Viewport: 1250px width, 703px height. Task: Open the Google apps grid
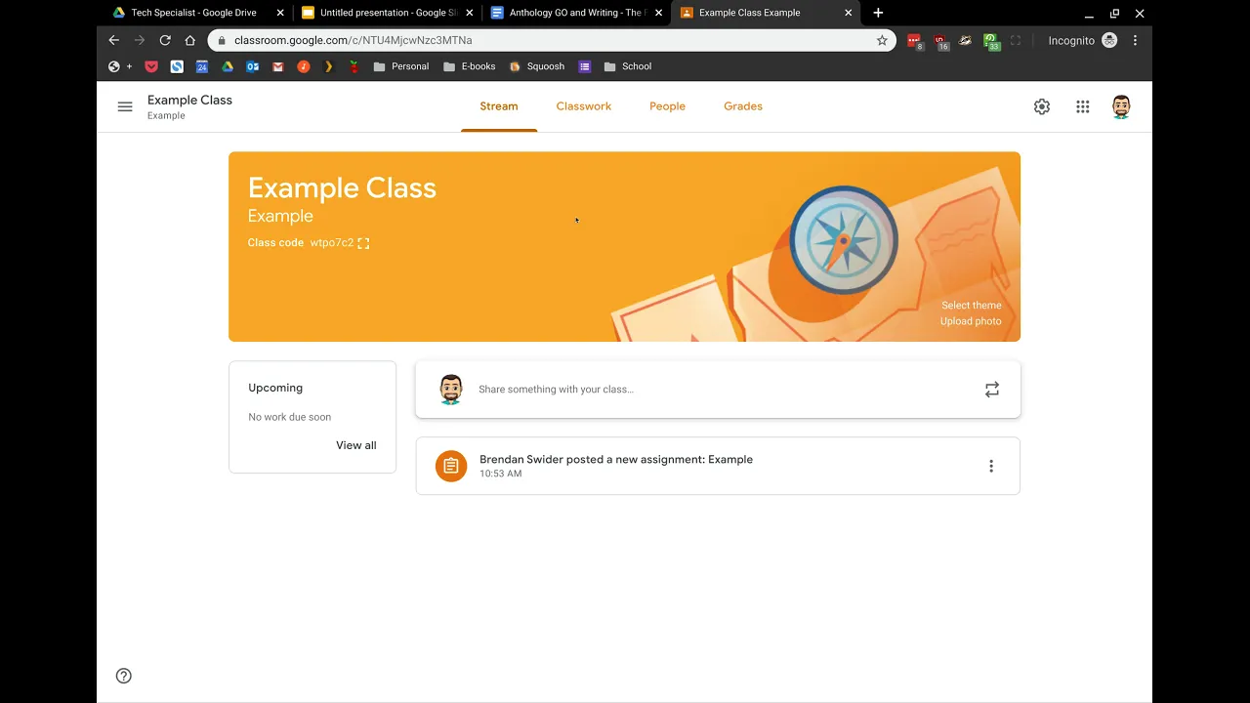tap(1083, 106)
